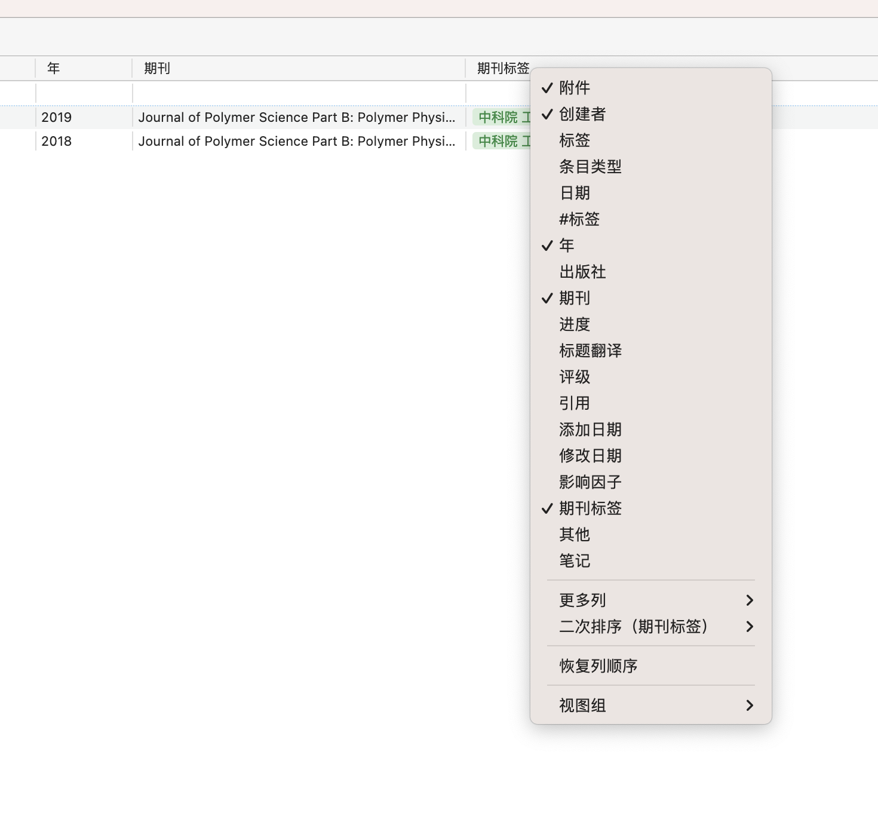This screenshot has height=816, width=878.
Task: Select the 2018 year cell
Action: 57,141
